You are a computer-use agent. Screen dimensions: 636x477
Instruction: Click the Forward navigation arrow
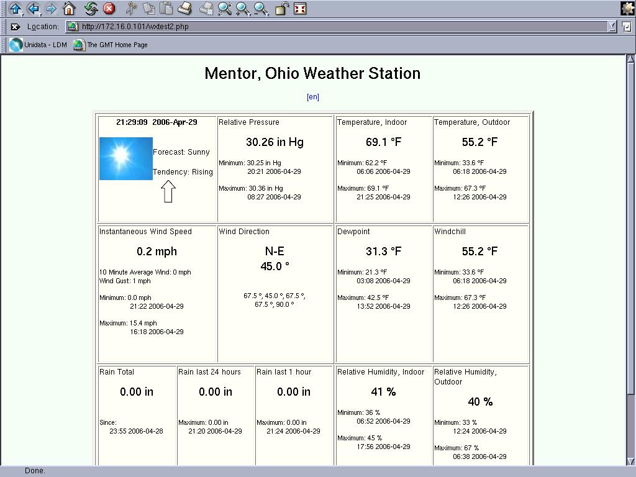(51, 9)
